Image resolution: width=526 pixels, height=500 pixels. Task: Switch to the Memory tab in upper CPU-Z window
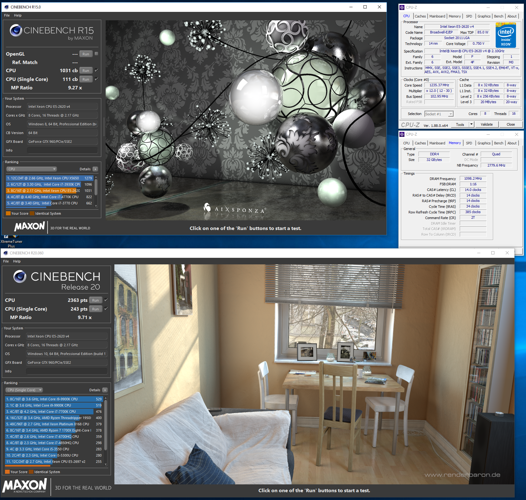(455, 16)
